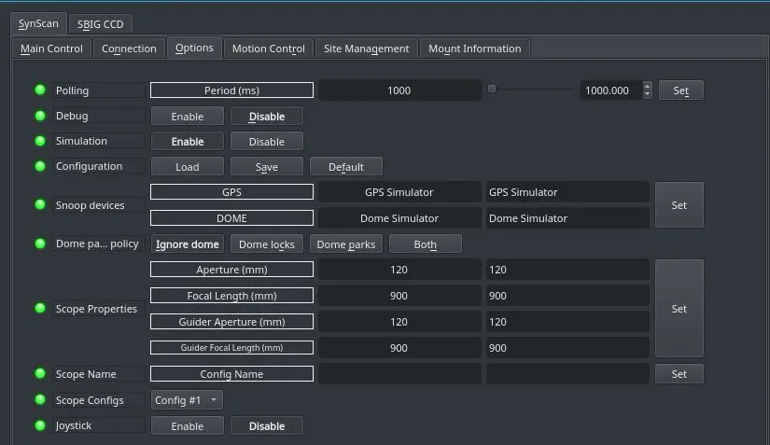Click the green status light beside Dome policy
Image resolution: width=770 pixels, height=445 pixels.
pos(40,243)
